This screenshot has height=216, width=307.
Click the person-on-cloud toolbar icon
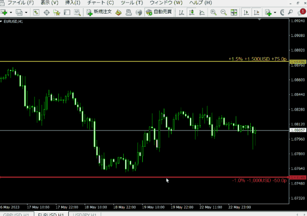point(129,12)
